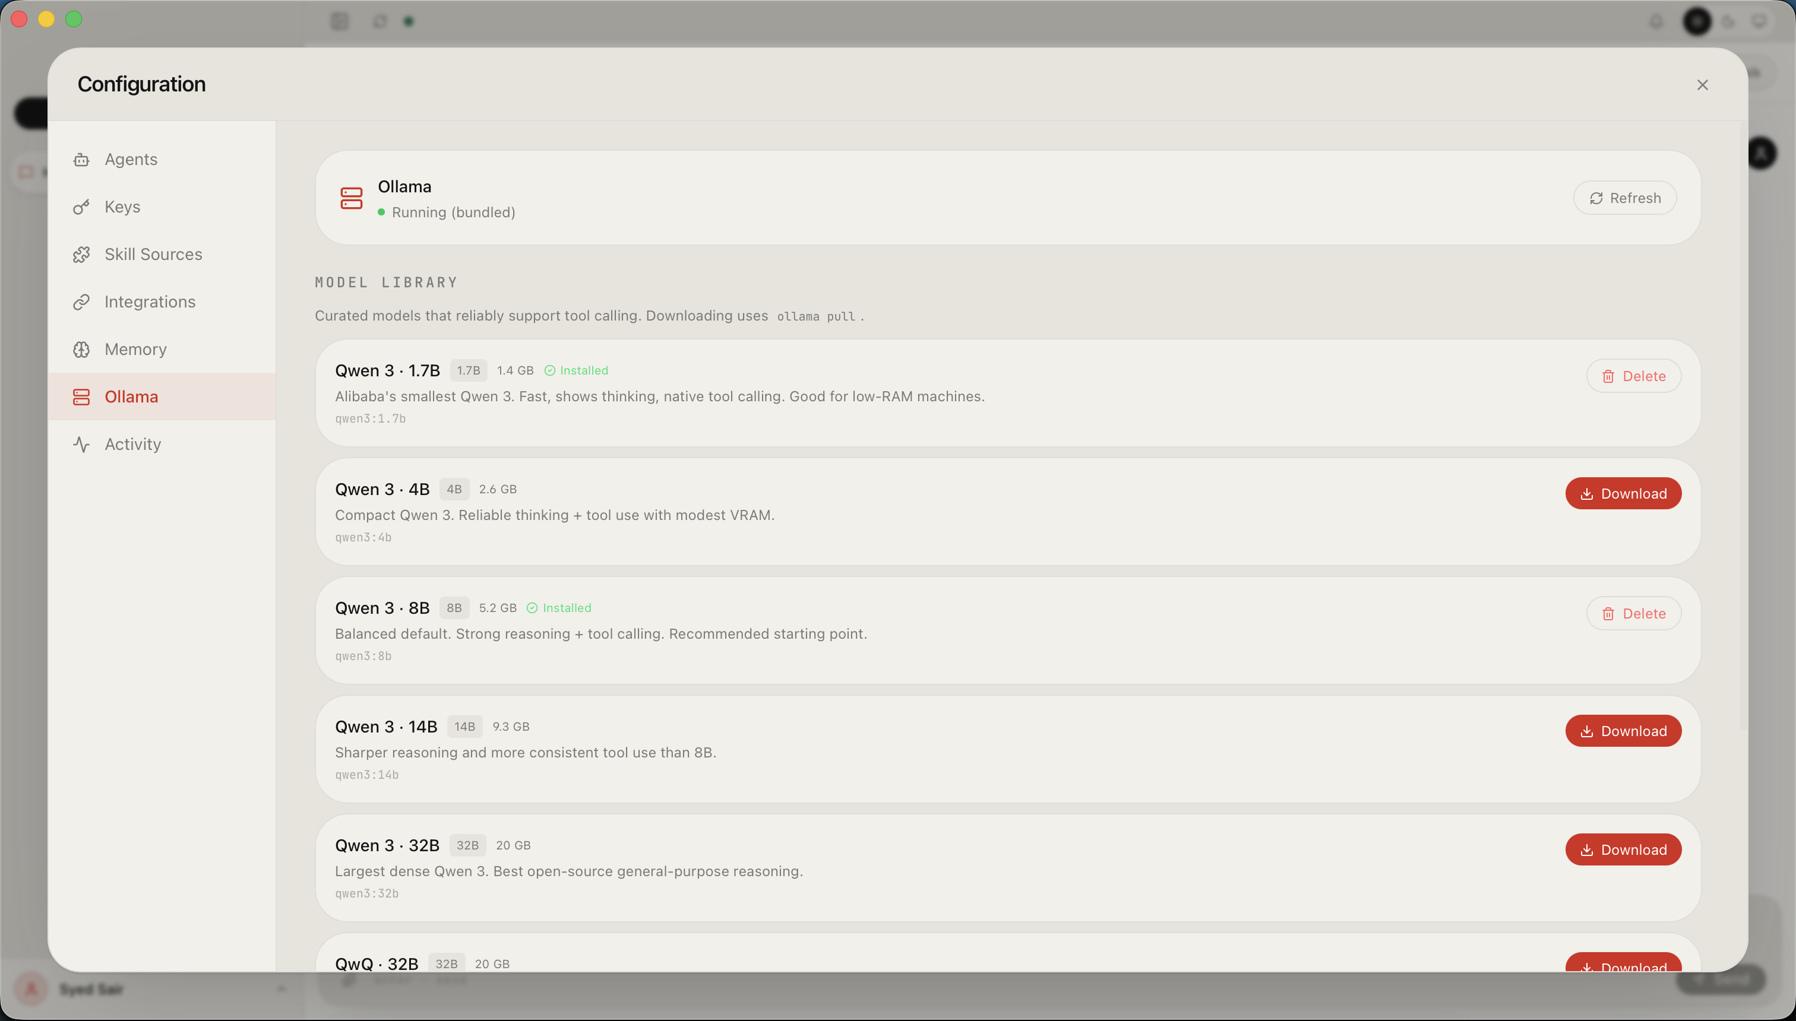Click the Memory brain icon

[81, 349]
